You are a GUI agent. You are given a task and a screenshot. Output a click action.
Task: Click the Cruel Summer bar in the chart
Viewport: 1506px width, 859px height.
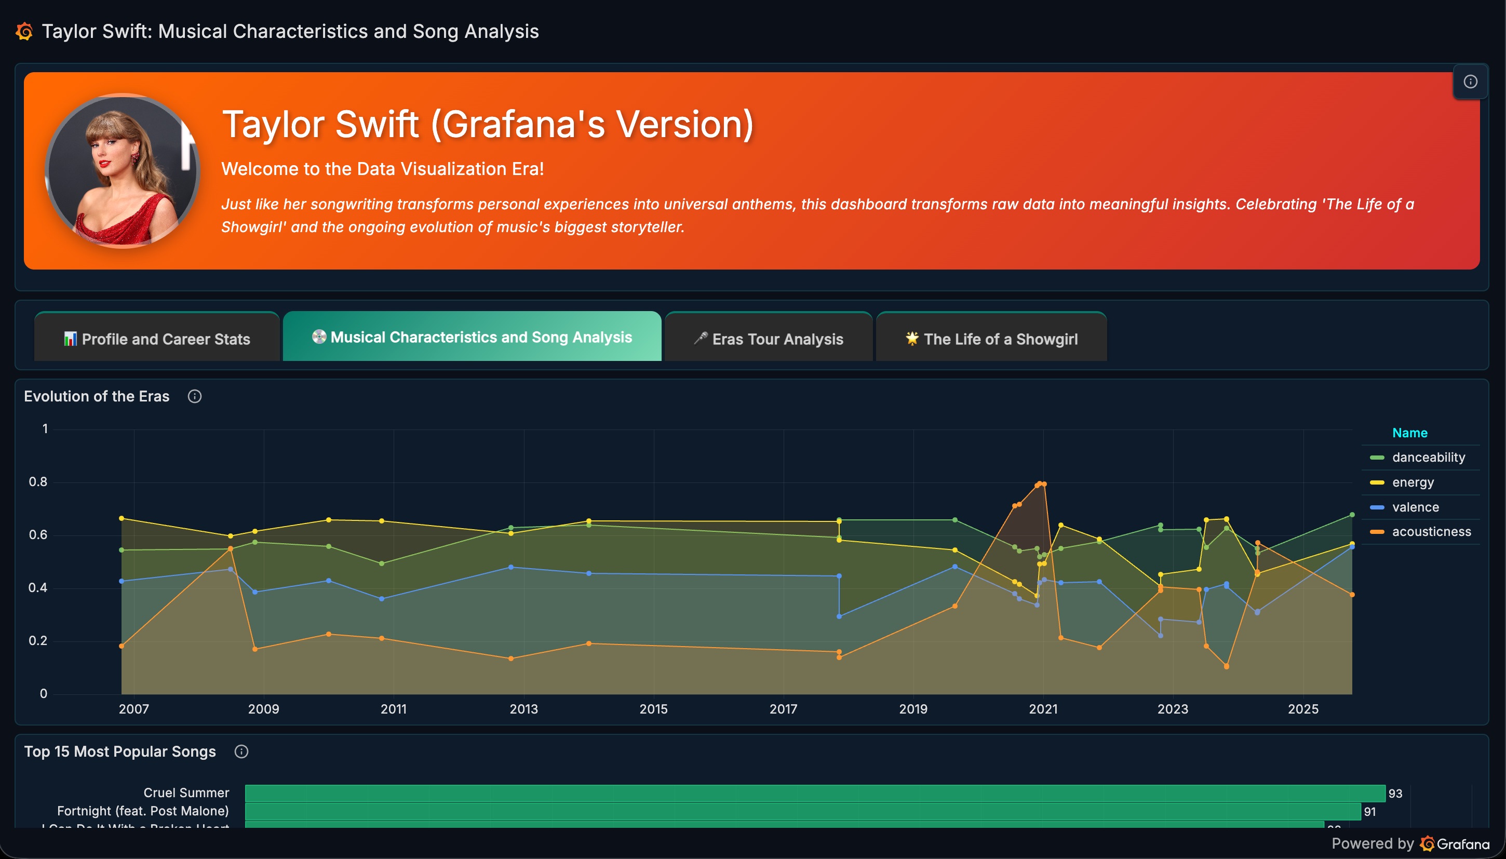(x=815, y=794)
